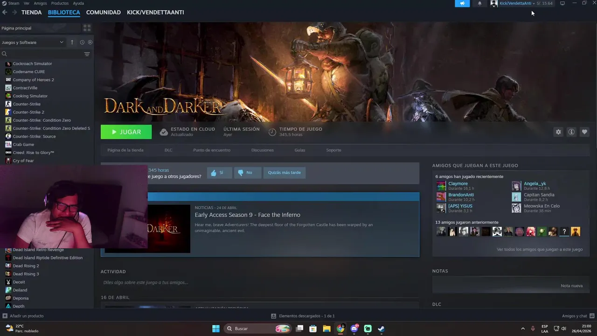Click the thumbs up Sí recommendation button
The height and width of the screenshot is (336, 597).
pyautogui.click(x=219, y=173)
